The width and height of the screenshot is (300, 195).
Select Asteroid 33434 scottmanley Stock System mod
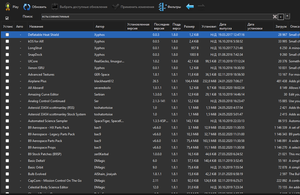[150, 114]
